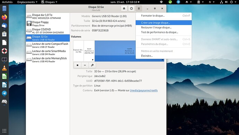This screenshot has height=135, width=239.
Task: Select Disque dur 1,0 To in sidebar
Action: 48,16
